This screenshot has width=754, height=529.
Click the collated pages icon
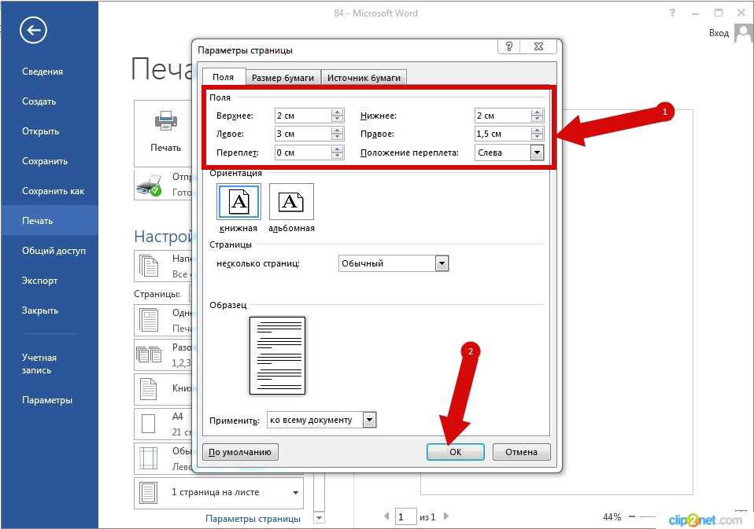coord(149,355)
